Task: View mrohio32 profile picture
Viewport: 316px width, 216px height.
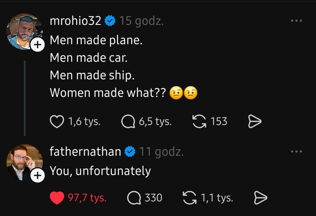Action: 23,30
